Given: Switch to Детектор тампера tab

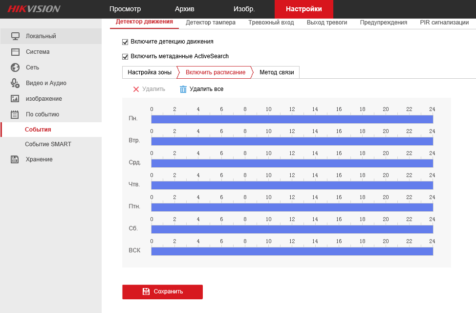Looking at the screenshot, I should (x=211, y=22).
